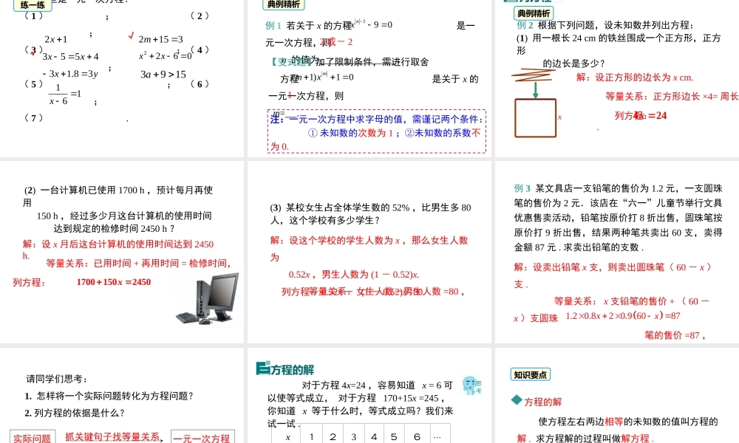The width and height of the screenshot is (739, 443).
Task: Click the desktop computer picture
Action: tap(208, 298)
